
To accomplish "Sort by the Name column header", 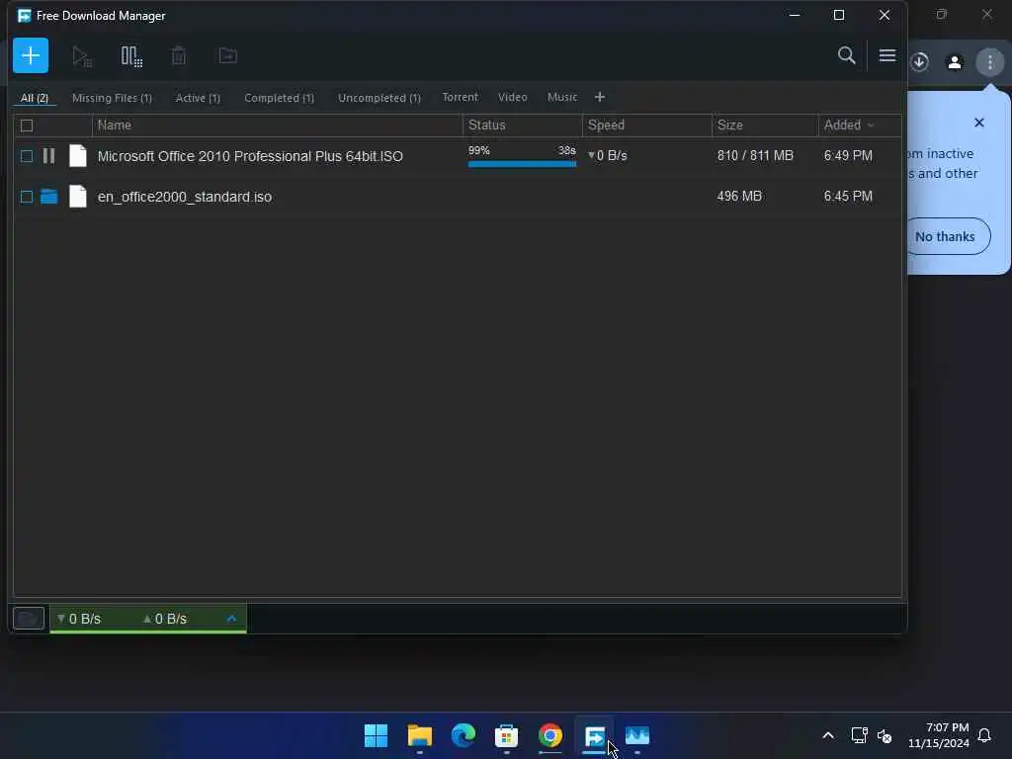I will pyautogui.click(x=278, y=126).
